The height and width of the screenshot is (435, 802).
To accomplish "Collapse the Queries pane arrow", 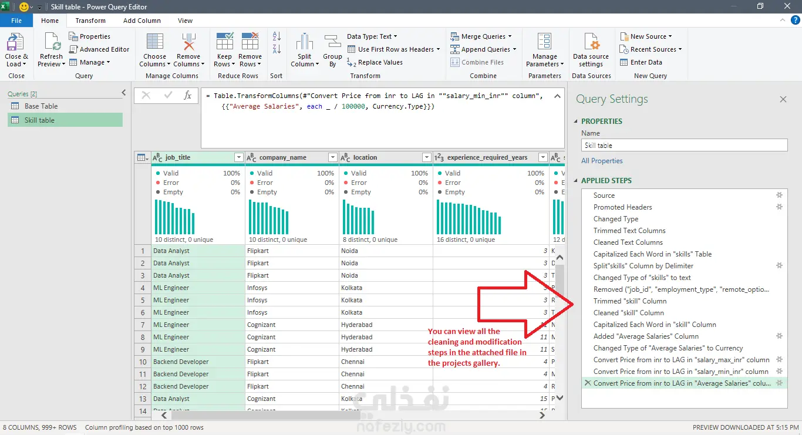I will (124, 93).
